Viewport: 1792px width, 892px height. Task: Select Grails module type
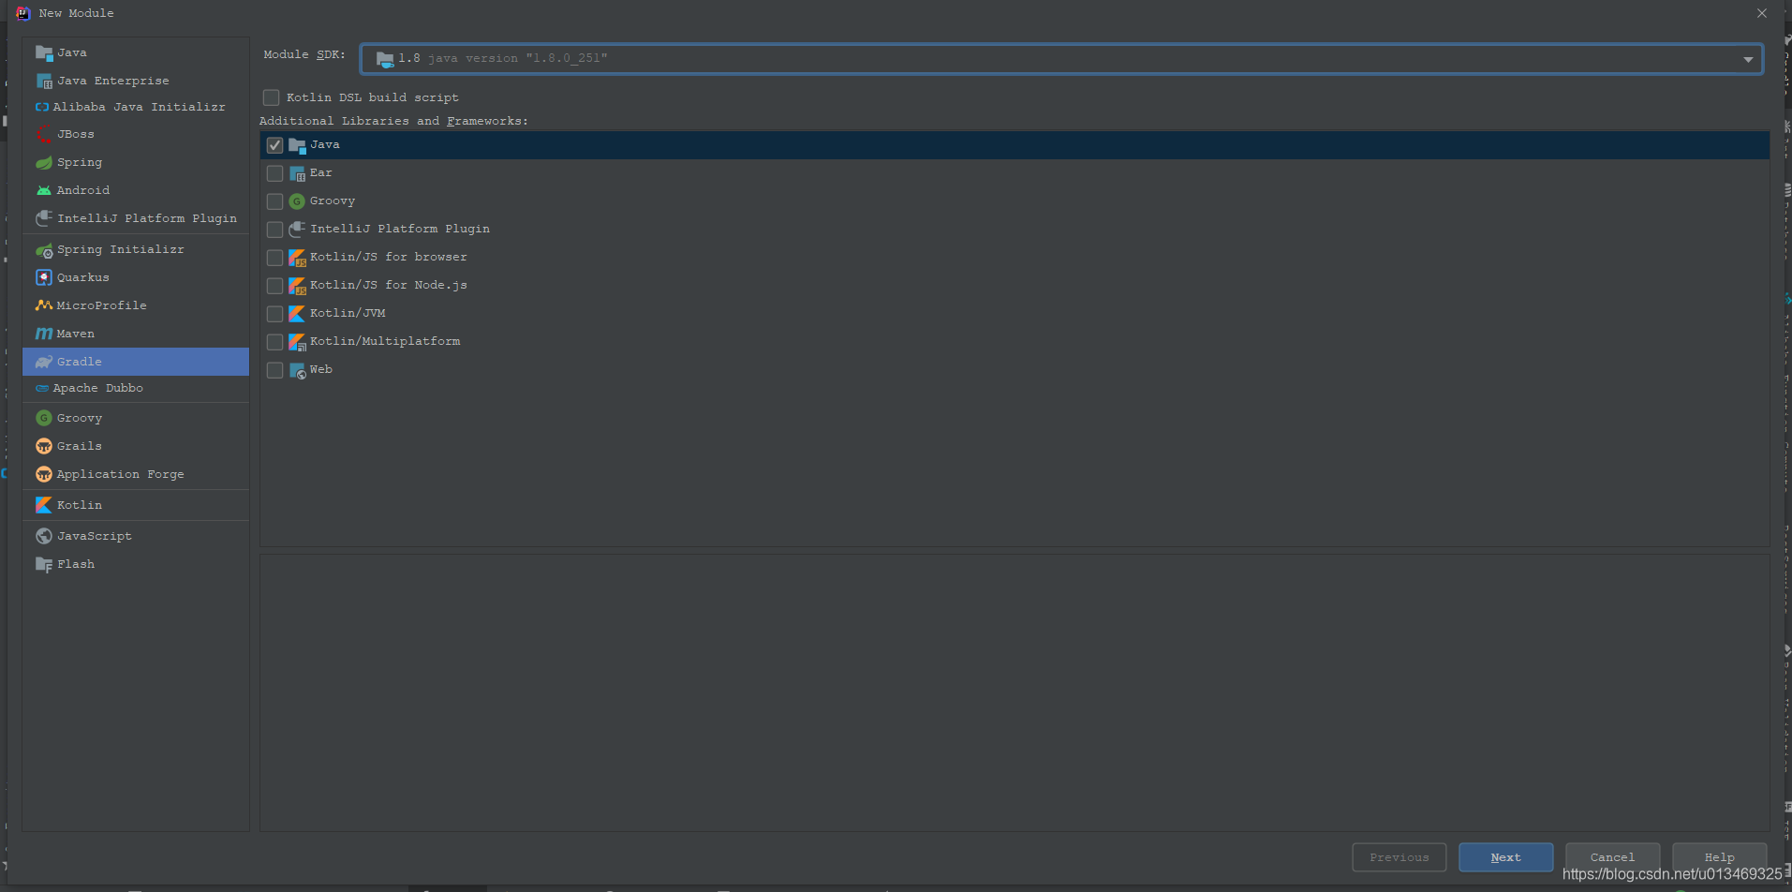[136, 446]
